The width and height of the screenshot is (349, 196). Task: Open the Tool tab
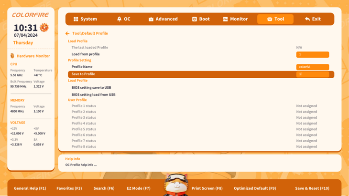coord(275,19)
